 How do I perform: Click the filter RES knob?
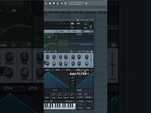[79, 56]
